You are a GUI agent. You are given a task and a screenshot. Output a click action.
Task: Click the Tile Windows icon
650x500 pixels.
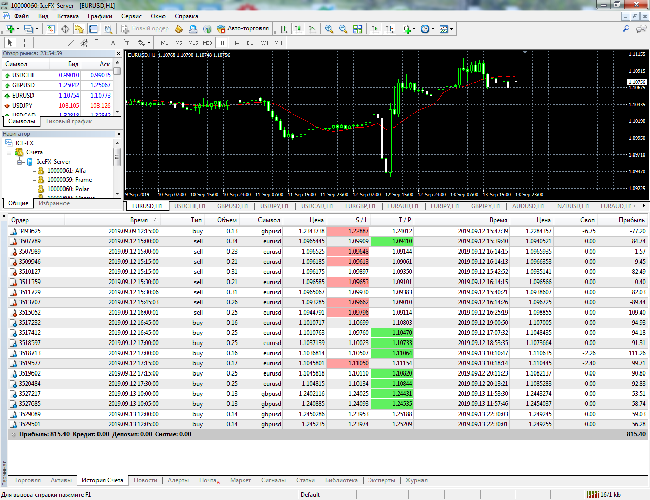click(357, 29)
